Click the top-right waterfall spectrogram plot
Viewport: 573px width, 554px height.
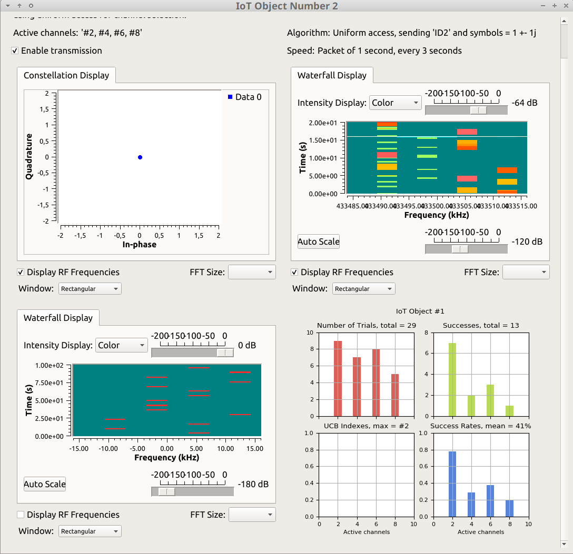[x=437, y=158]
